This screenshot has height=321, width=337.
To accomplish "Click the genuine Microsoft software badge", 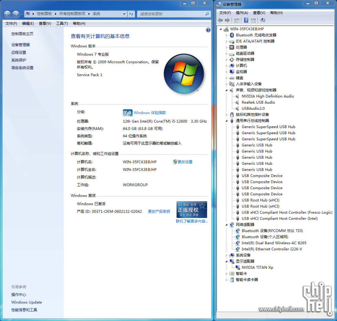I will click(192, 210).
